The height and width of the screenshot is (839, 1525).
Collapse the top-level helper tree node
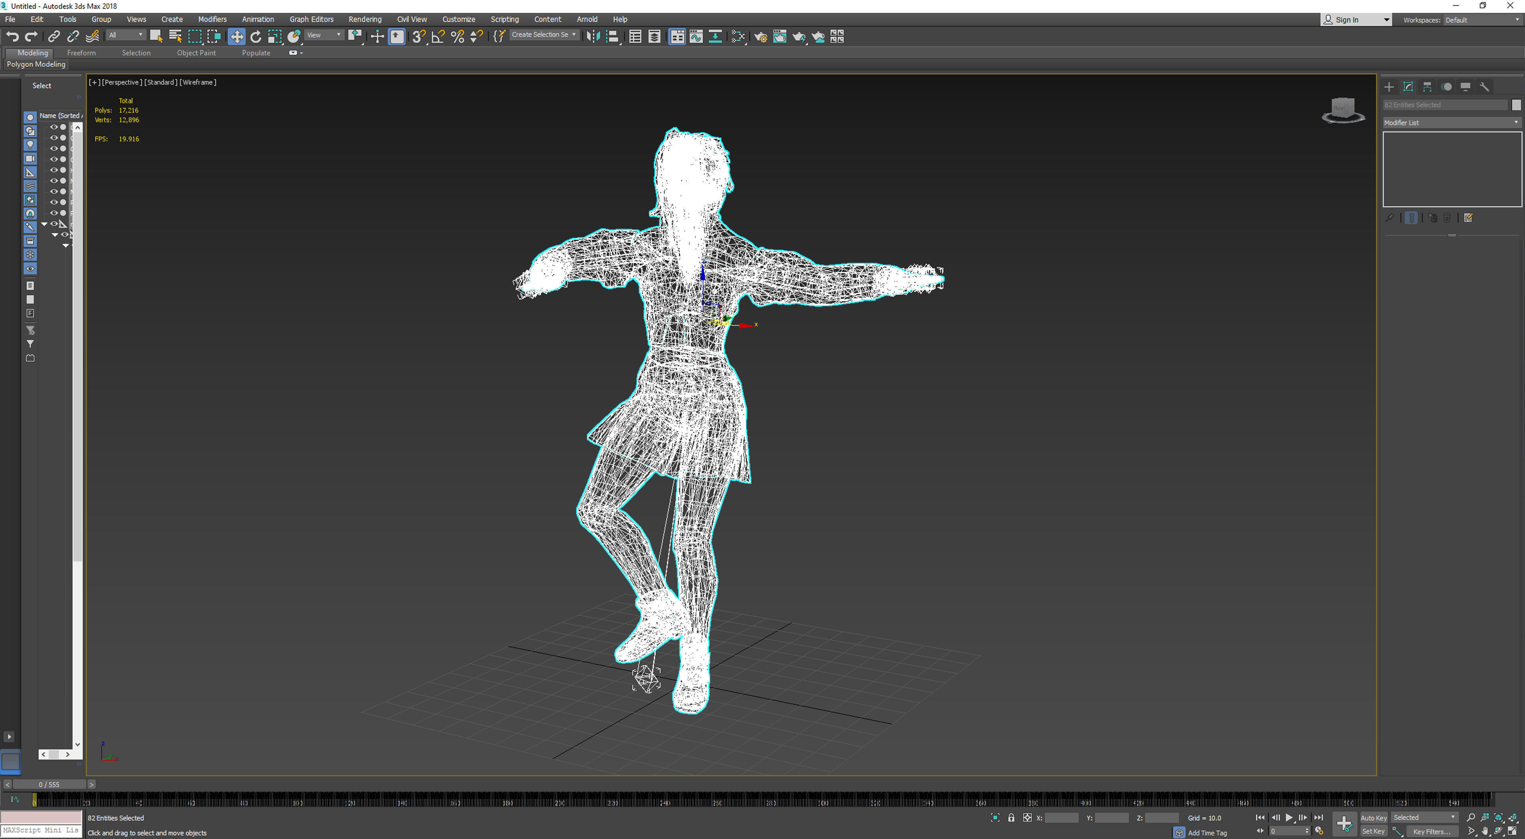[44, 224]
